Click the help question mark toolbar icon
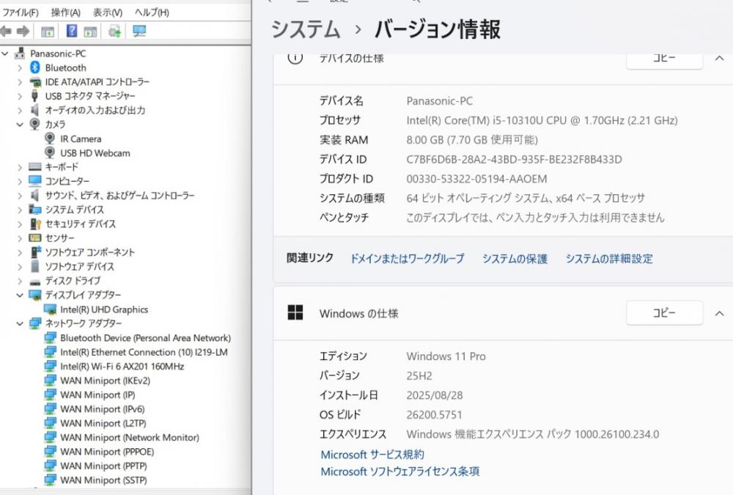733x495 pixels. click(72, 32)
